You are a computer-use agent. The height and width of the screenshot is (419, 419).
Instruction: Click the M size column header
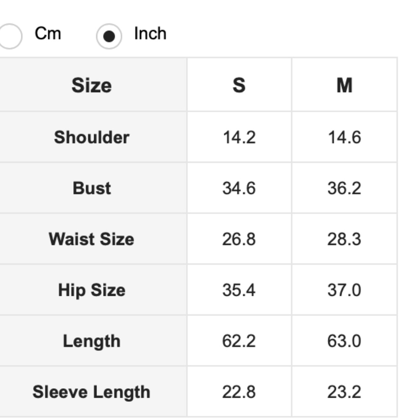pyautogui.click(x=344, y=85)
